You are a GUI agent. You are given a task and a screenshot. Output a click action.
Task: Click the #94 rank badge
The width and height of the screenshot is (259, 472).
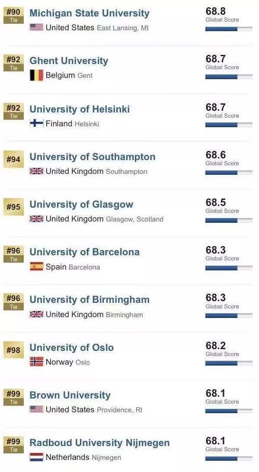(13, 159)
